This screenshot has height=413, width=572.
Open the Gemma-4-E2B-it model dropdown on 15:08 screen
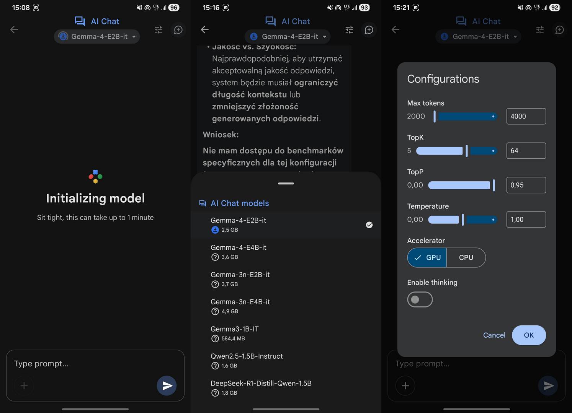click(97, 37)
